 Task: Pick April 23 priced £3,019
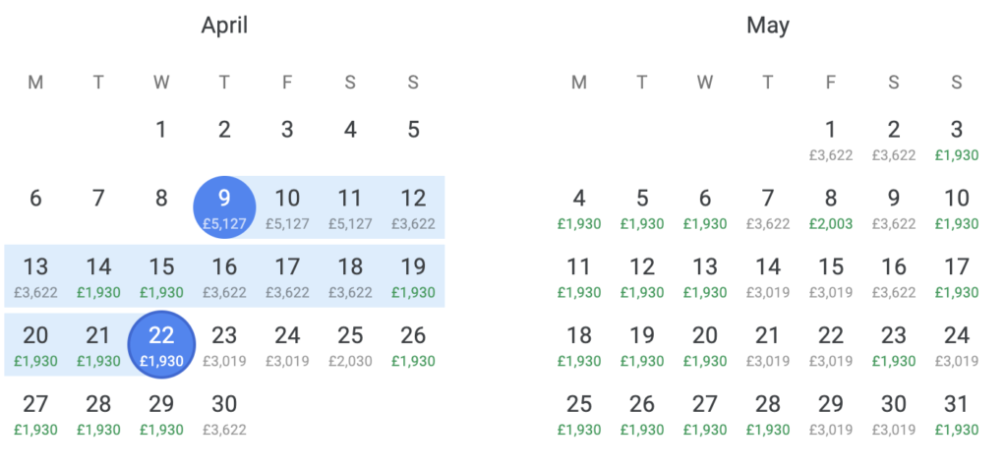pyautogui.click(x=224, y=345)
